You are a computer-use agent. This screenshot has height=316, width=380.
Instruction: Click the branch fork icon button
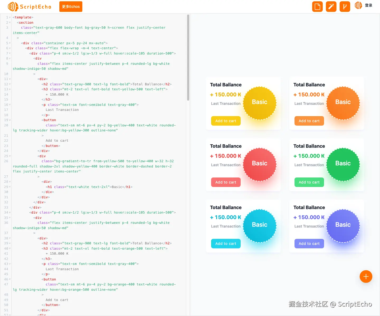tap(345, 7)
